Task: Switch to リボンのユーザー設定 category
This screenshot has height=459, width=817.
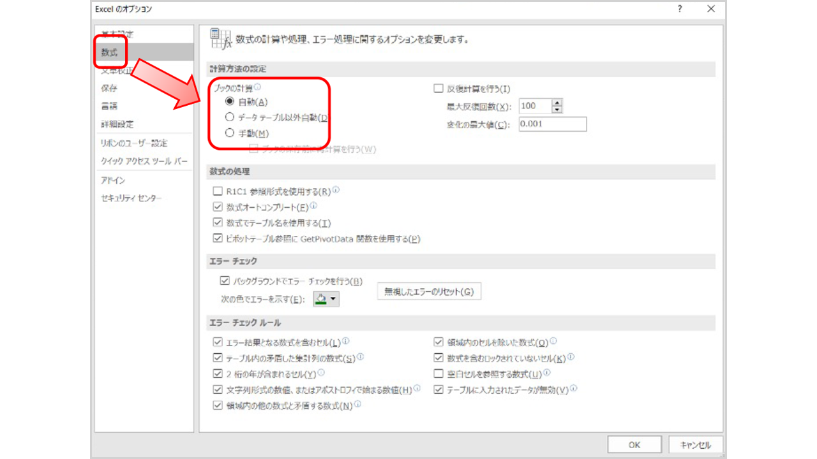Action: tap(133, 143)
